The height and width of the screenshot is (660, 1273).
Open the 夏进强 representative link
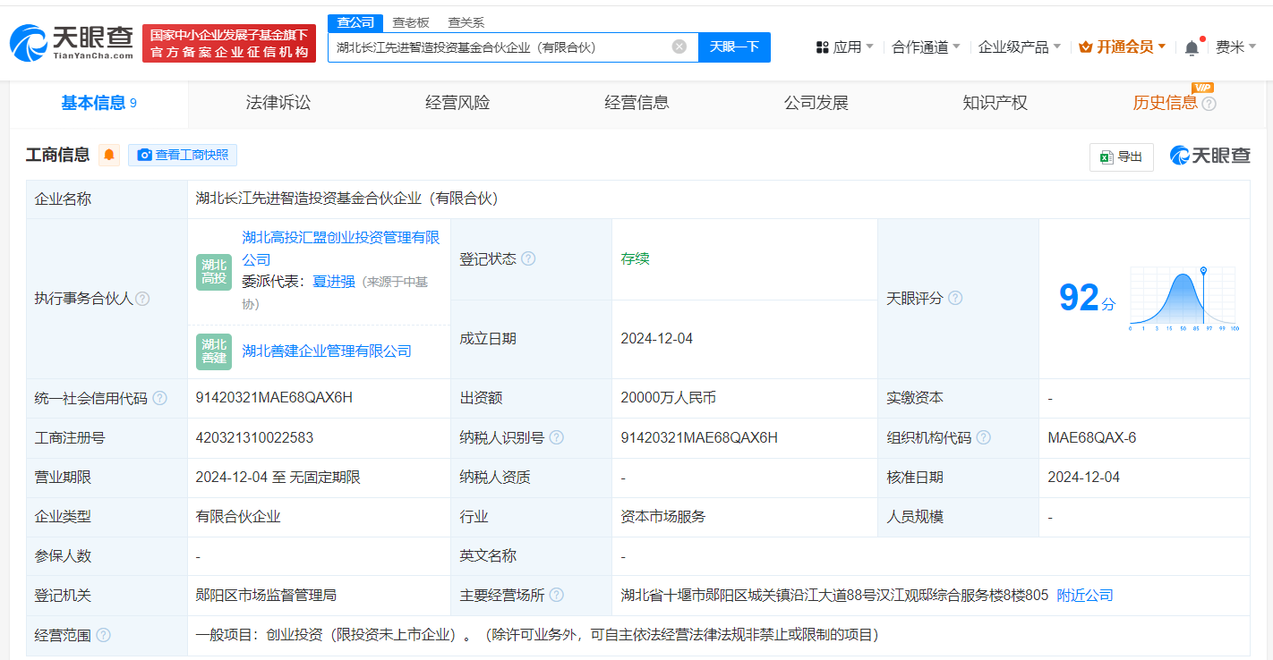click(x=333, y=282)
